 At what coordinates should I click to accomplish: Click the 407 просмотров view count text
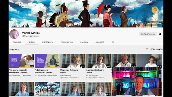pyautogui.click(x=15, y=75)
